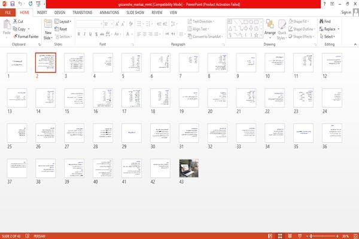Expand the Layout dropdown
The width and height of the screenshot is (359, 239).
click(x=63, y=22)
